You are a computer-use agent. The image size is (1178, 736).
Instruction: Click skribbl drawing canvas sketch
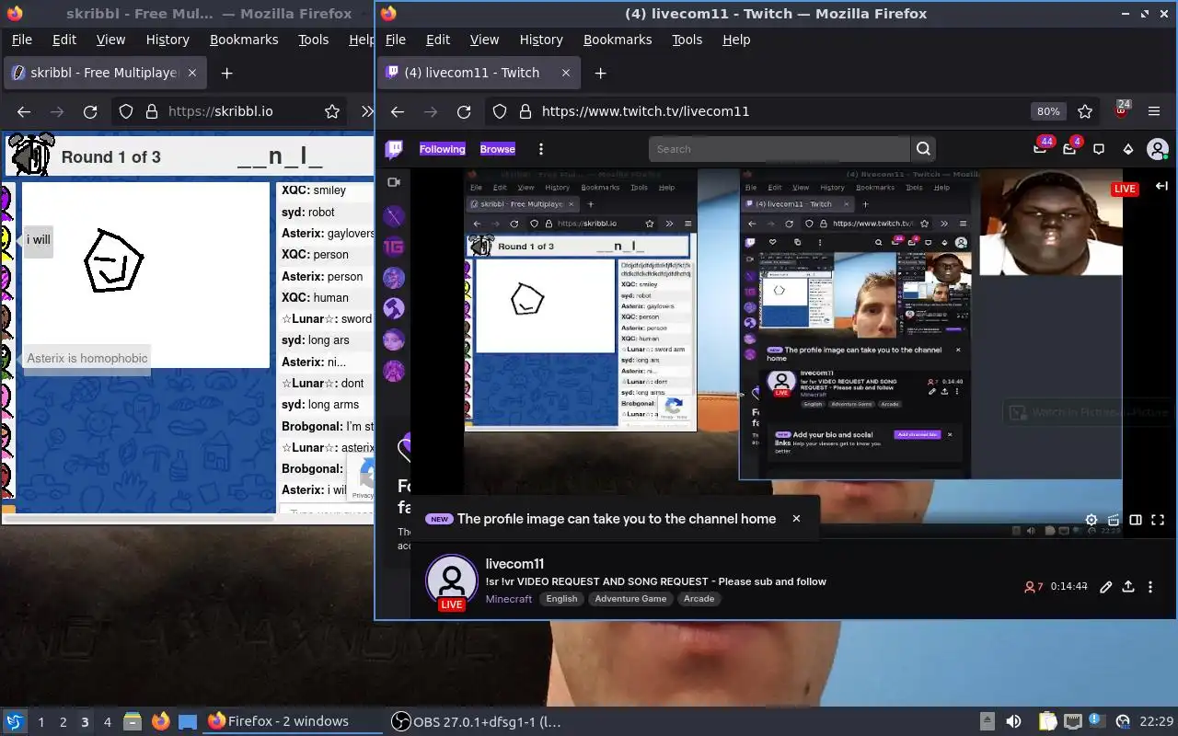(x=114, y=261)
